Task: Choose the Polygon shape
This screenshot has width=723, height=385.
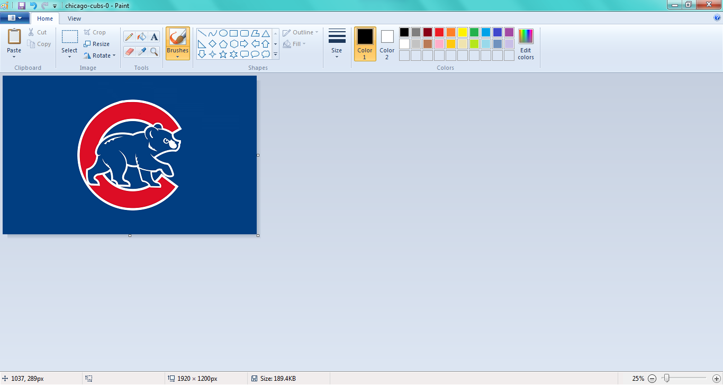Action: 255,33
